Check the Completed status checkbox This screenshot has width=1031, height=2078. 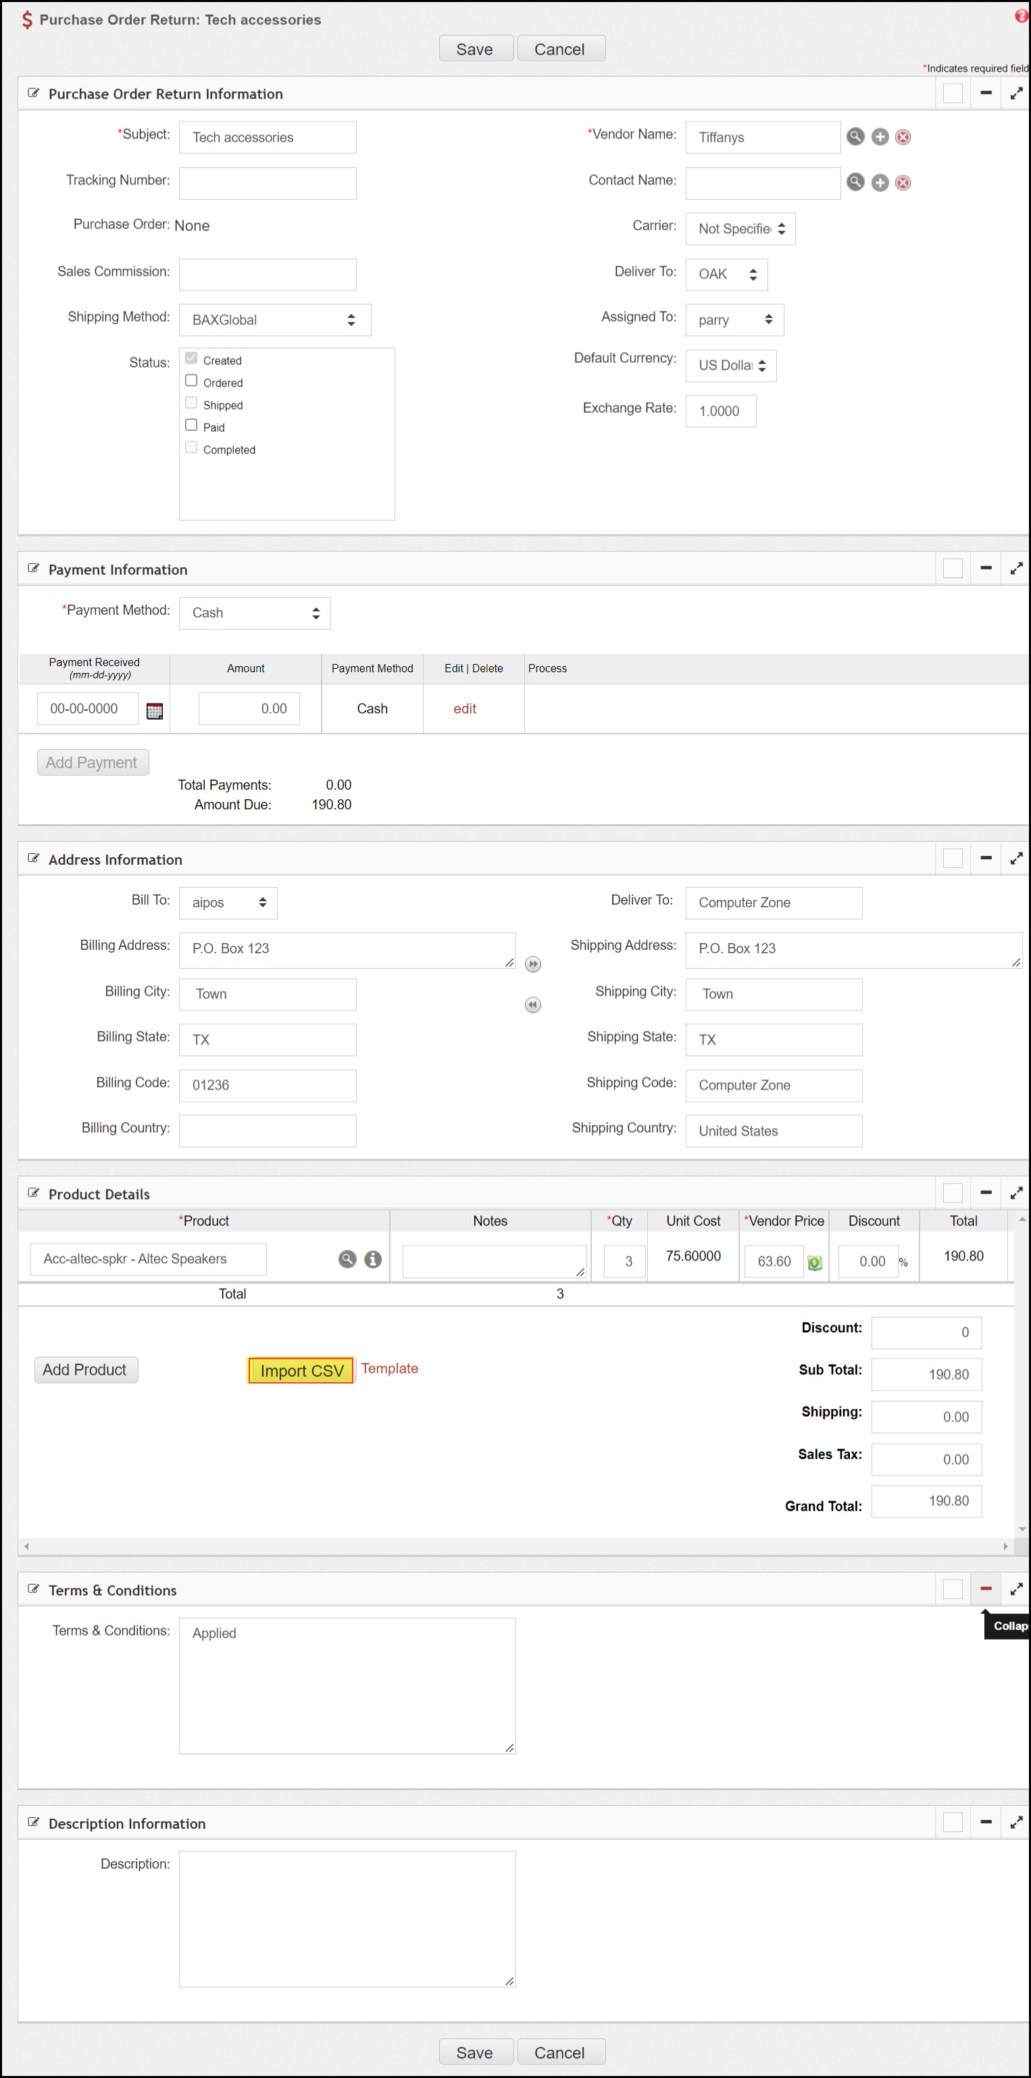(191, 448)
